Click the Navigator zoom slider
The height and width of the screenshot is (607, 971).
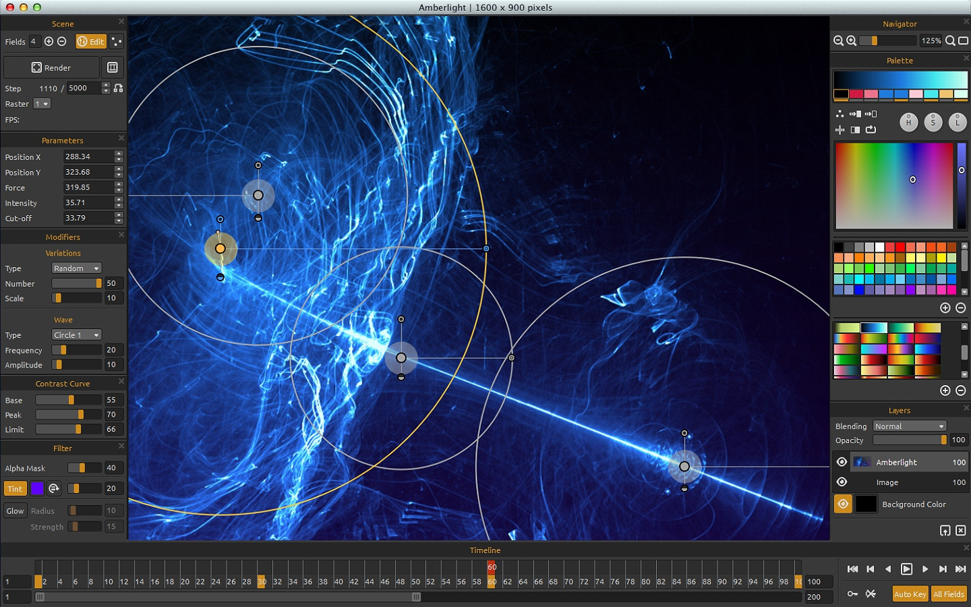pyautogui.click(x=887, y=40)
